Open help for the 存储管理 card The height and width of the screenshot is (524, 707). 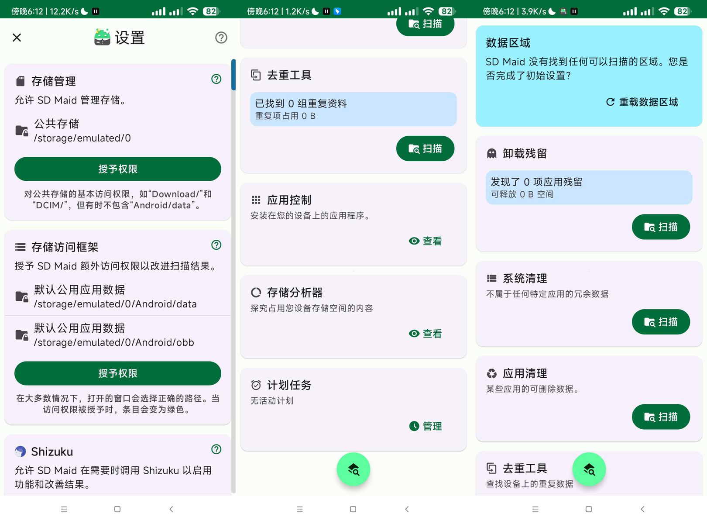pos(216,79)
